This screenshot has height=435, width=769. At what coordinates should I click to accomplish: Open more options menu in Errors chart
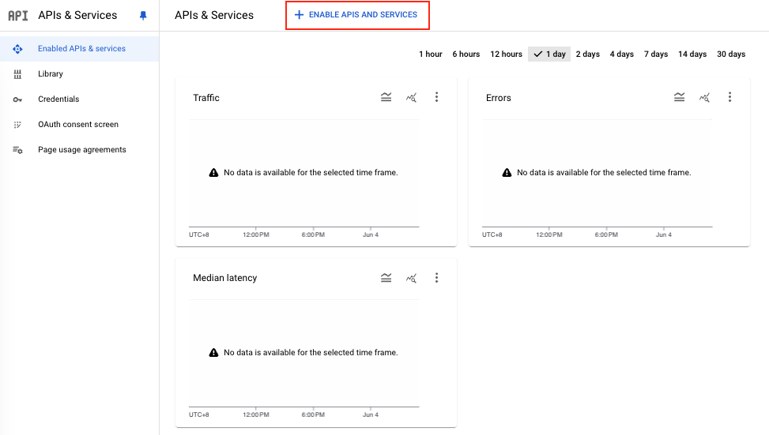[x=729, y=97]
